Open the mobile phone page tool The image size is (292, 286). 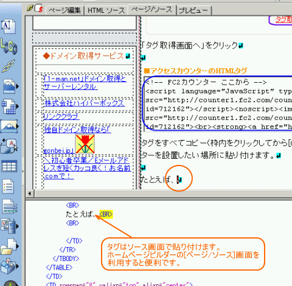(x=9, y=226)
